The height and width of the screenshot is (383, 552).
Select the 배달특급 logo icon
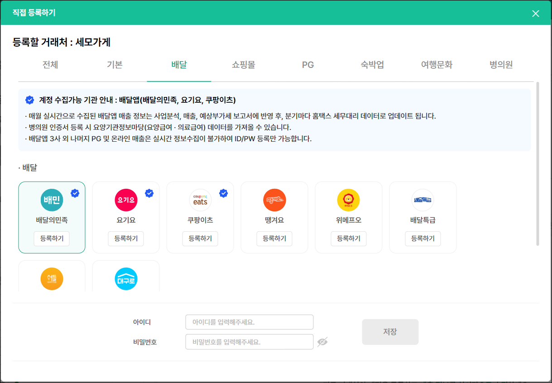tap(423, 200)
